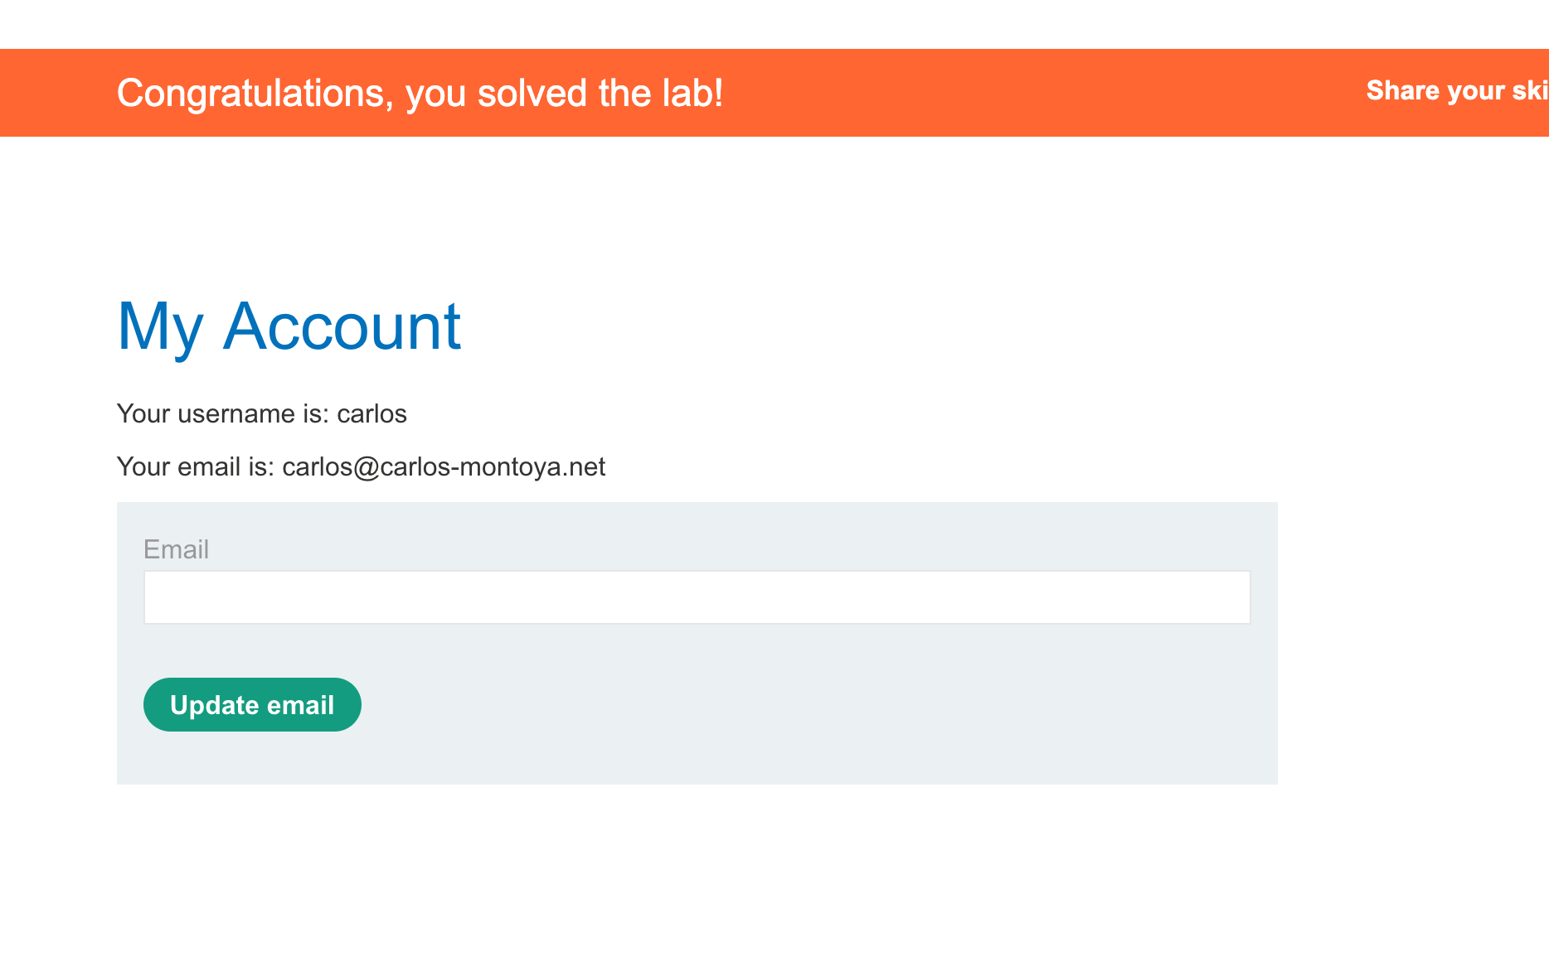
Task: Click the username value carlos
Action: pyautogui.click(x=371, y=413)
